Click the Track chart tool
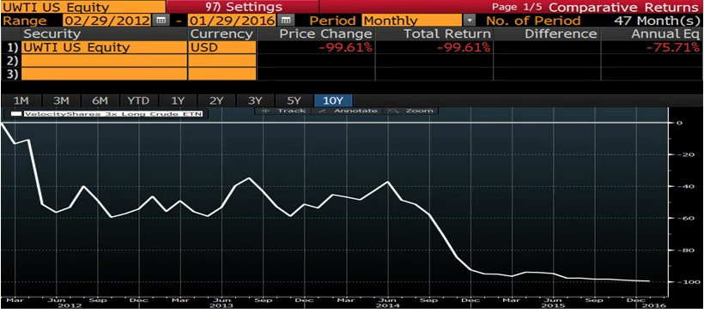The height and width of the screenshot is (313, 704). click(285, 111)
